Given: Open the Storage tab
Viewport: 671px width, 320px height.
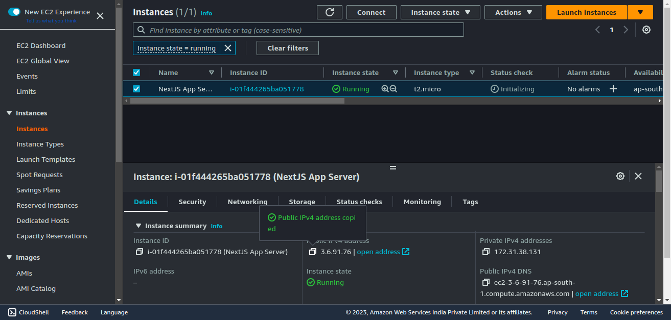Looking at the screenshot, I should (302, 202).
